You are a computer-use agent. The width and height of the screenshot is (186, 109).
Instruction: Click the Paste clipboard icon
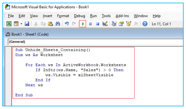[50, 24]
